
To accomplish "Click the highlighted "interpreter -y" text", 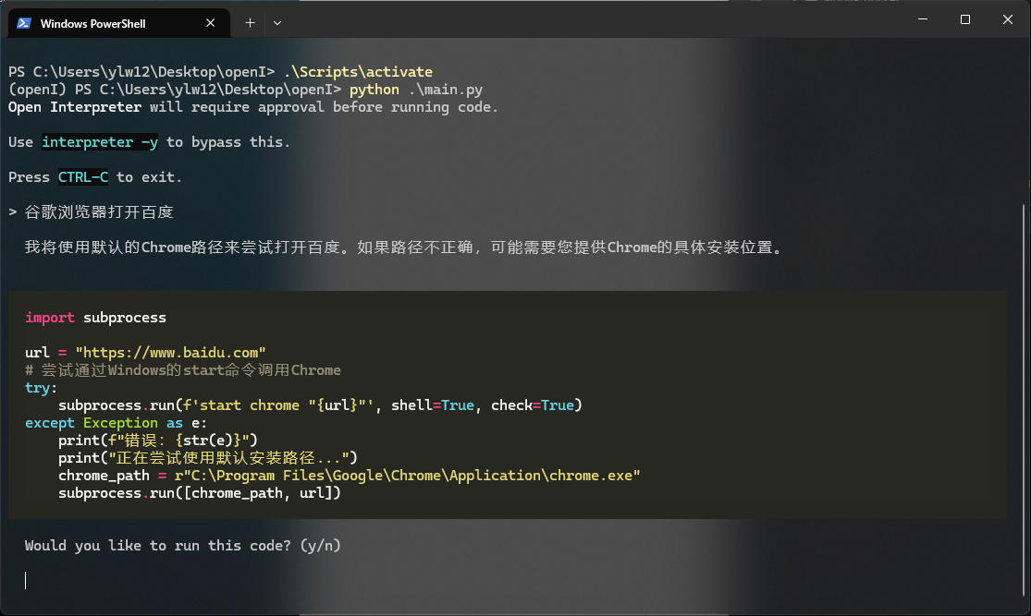I will [100, 142].
